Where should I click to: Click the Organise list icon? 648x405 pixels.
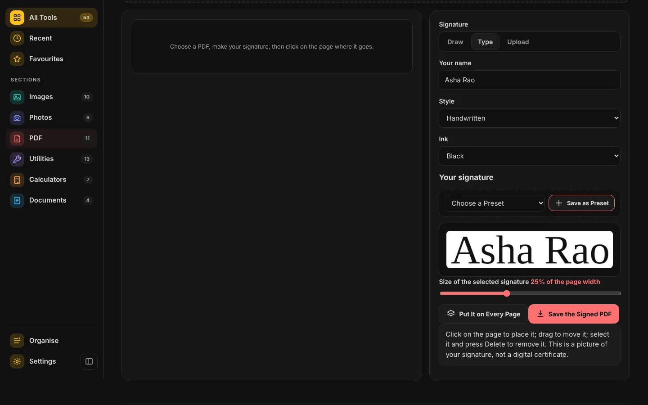pyautogui.click(x=17, y=341)
